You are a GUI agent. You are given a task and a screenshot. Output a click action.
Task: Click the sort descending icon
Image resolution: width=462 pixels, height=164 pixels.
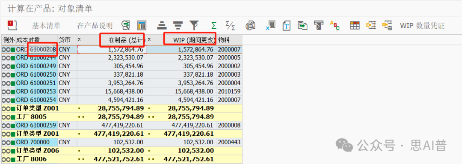click(x=177, y=25)
